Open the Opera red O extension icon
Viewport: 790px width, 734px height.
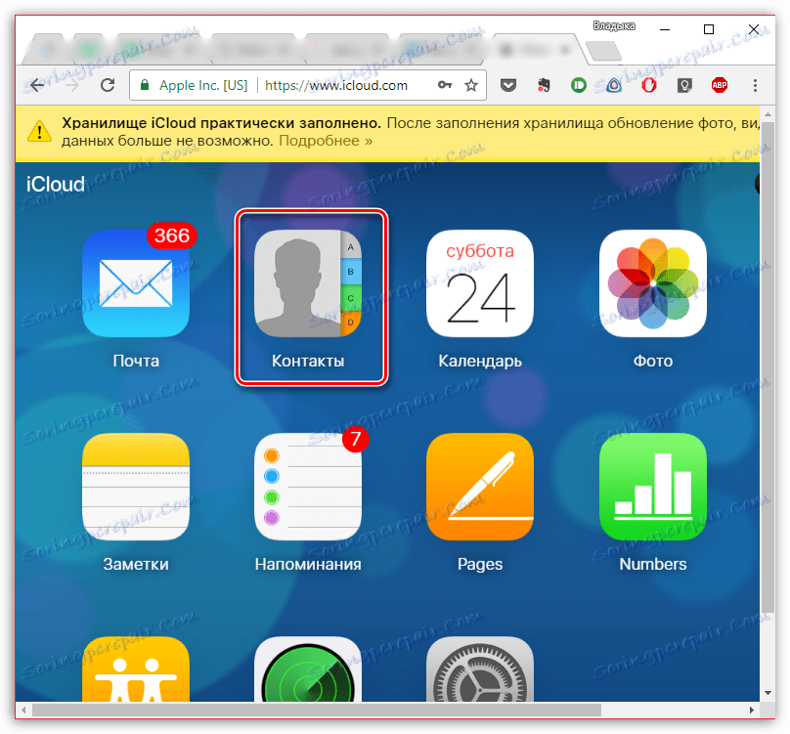pos(649,85)
